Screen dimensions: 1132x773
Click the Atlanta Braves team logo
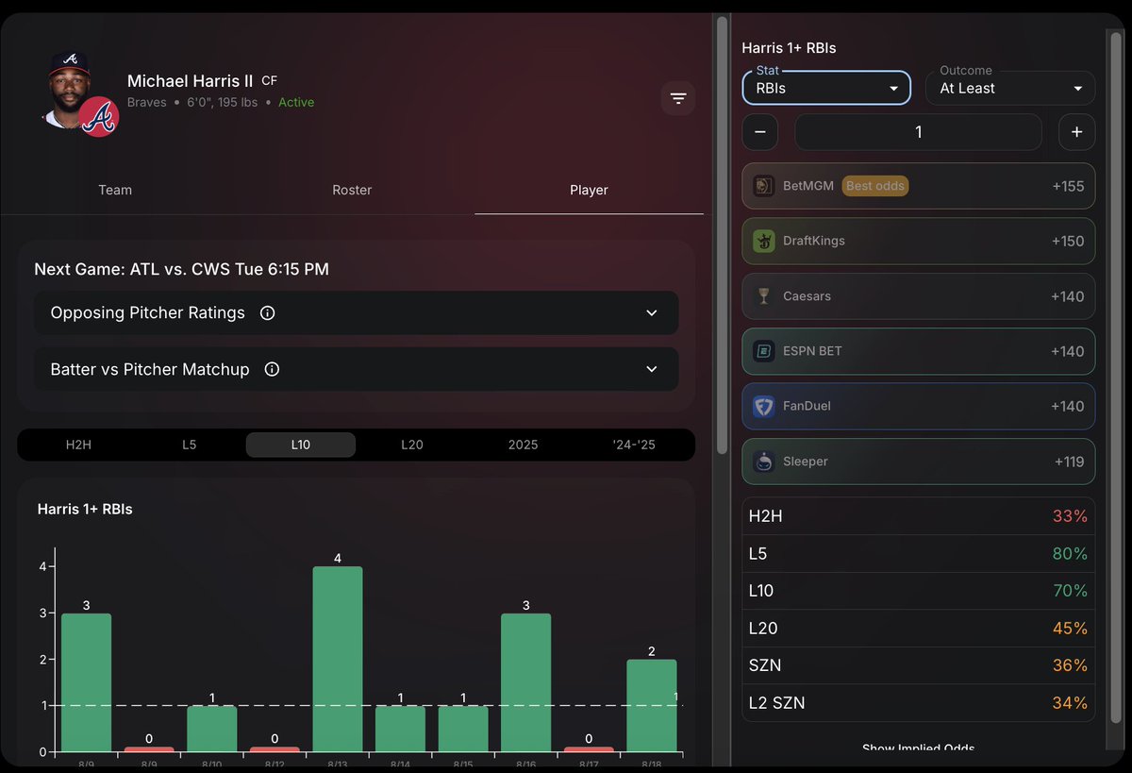(99, 118)
